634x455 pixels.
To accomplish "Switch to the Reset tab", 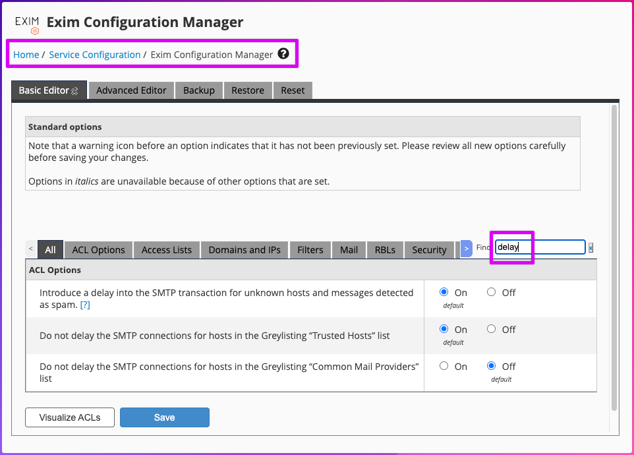I will [x=293, y=90].
